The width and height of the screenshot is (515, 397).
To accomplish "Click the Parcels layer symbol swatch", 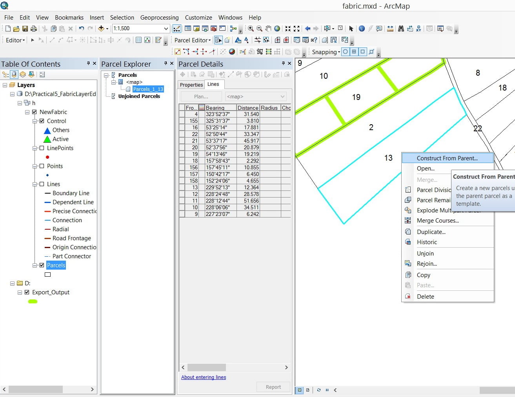I will 48,275.
